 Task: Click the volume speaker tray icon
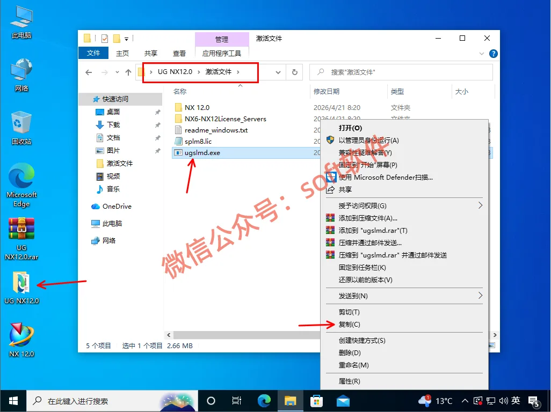point(503,401)
